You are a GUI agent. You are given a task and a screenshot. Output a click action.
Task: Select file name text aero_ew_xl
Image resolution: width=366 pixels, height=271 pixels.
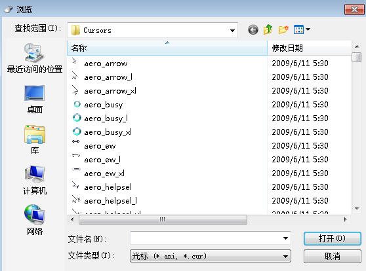click(104, 173)
